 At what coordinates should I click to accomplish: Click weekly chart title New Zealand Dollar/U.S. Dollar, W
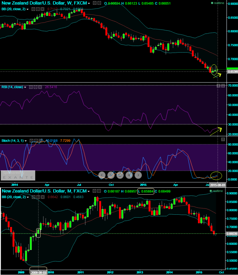(x=44, y=3)
